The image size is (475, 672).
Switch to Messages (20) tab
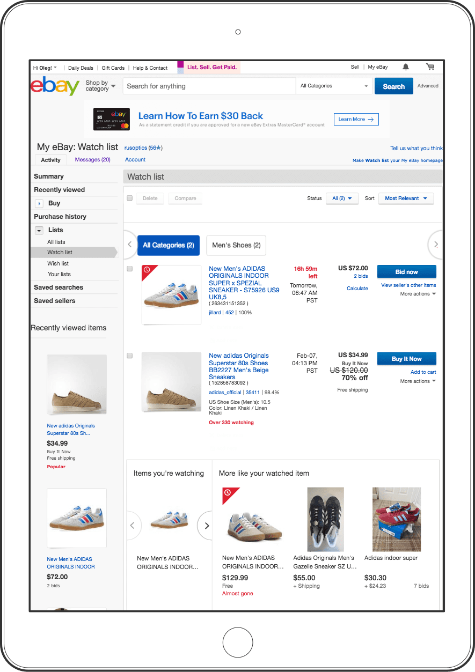tap(92, 159)
